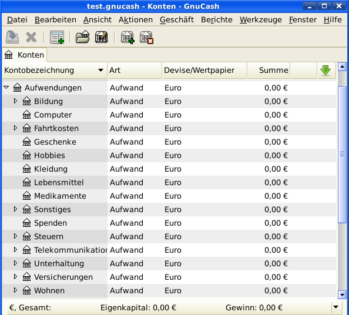
Task: Select the Lebensmittel account row
Action: click(x=169, y=182)
